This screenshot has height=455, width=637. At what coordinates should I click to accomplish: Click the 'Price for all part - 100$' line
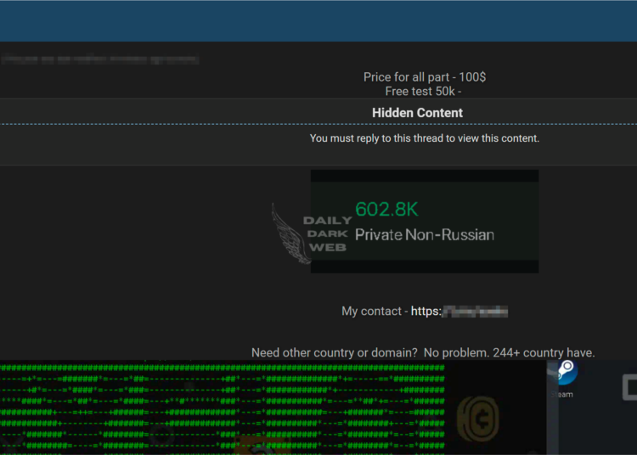point(424,77)
